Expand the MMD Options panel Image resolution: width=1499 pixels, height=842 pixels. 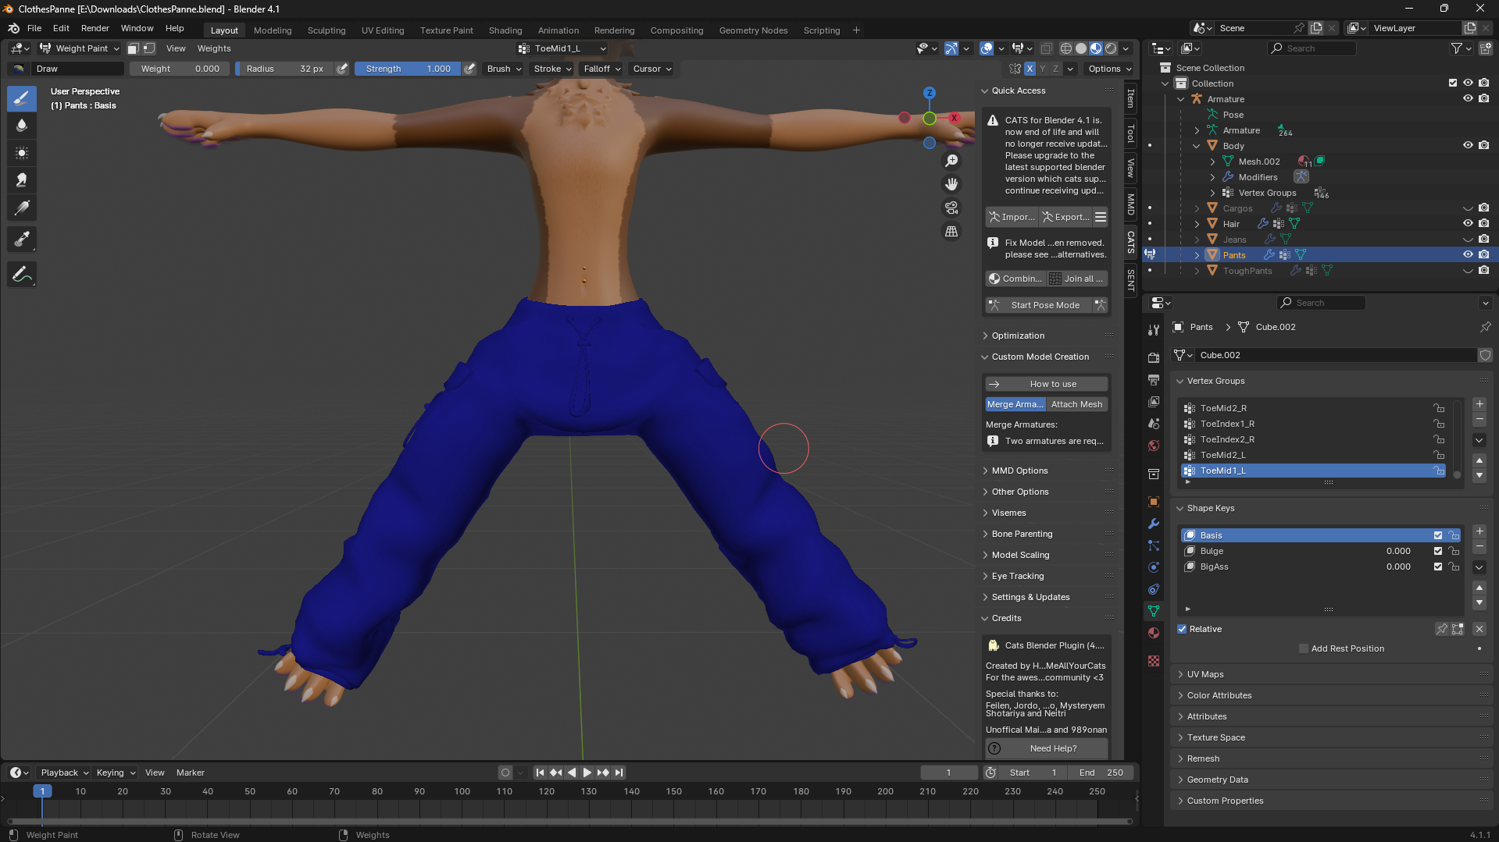click(x=1019, y=471)
